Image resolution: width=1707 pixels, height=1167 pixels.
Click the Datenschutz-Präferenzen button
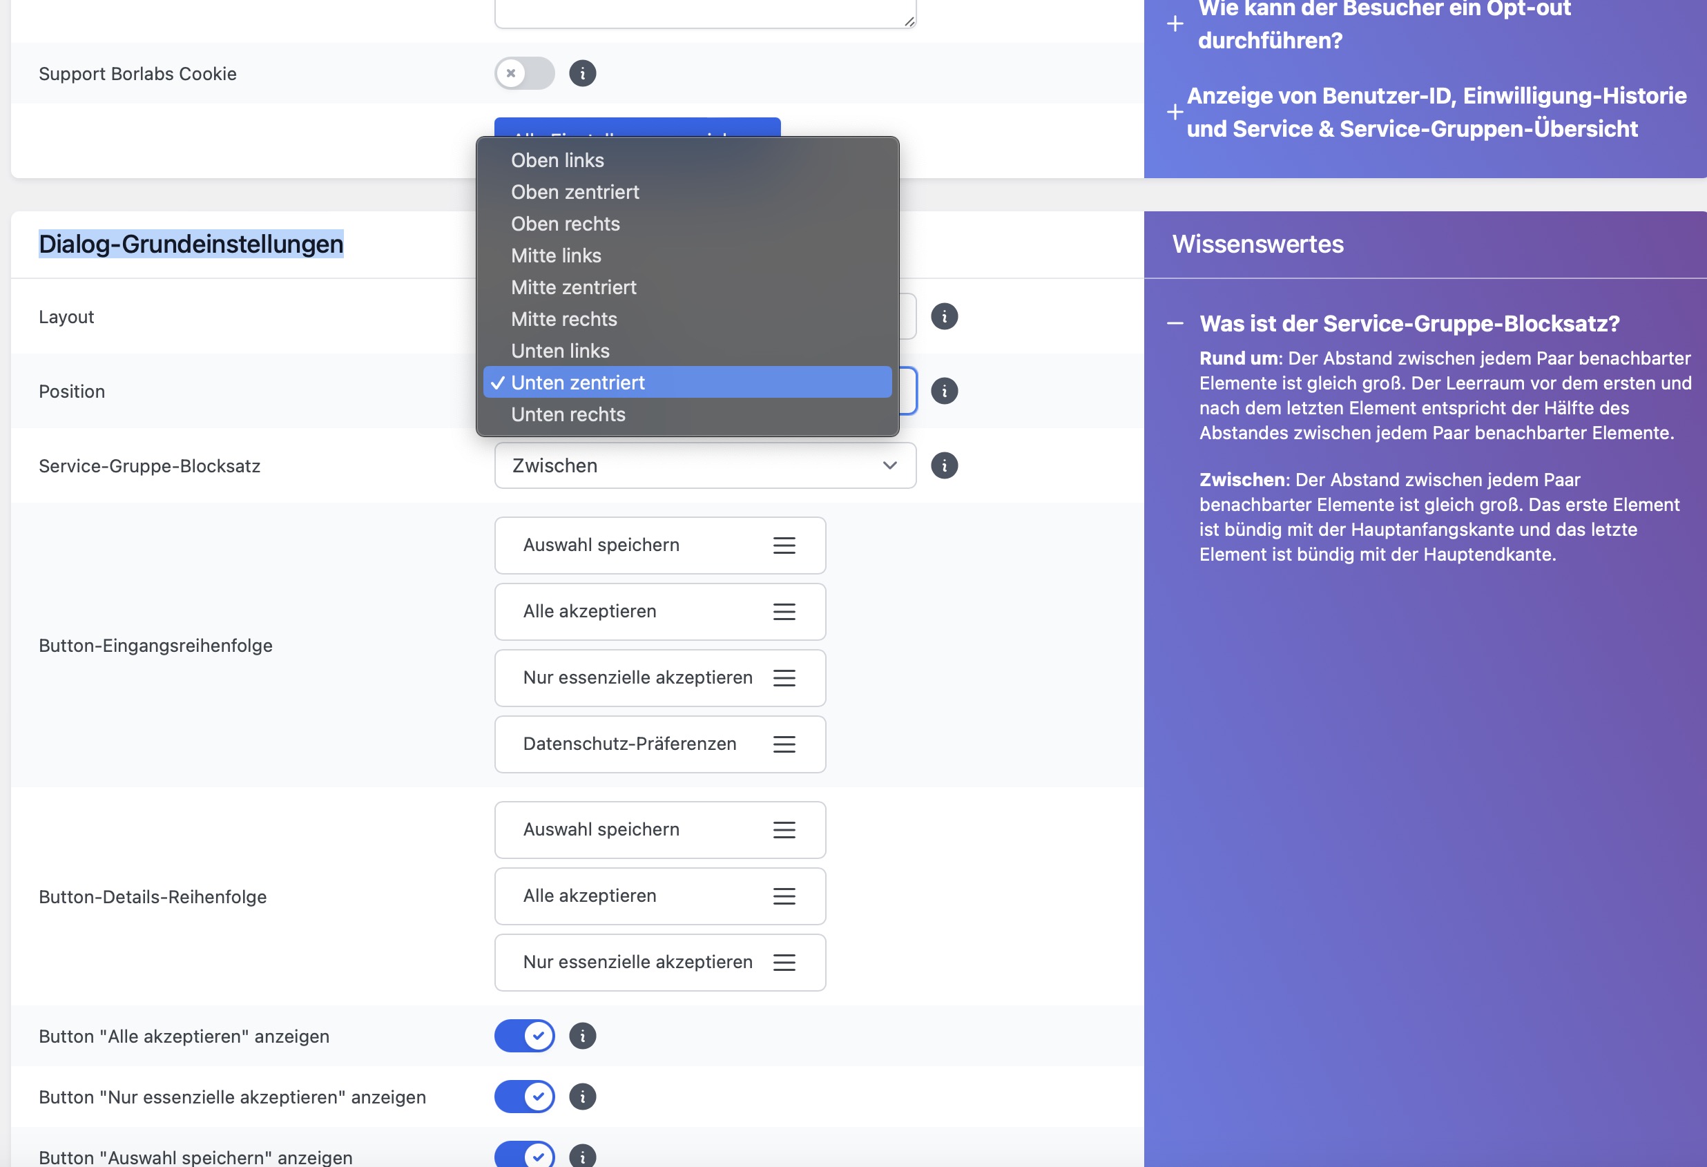pos(630,744)
